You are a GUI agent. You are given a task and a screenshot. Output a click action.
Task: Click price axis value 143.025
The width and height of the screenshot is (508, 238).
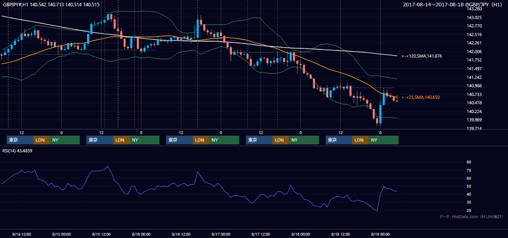(474, 17)
